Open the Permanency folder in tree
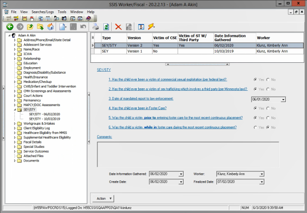The width and height of the screenshot is (307, 213). [32, 100]
